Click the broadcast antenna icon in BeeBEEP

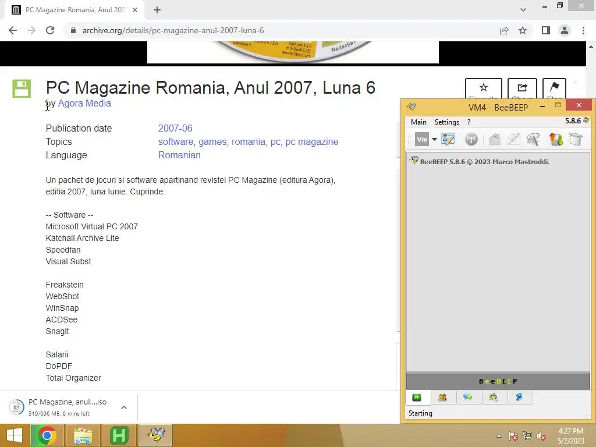coord(471,140)
